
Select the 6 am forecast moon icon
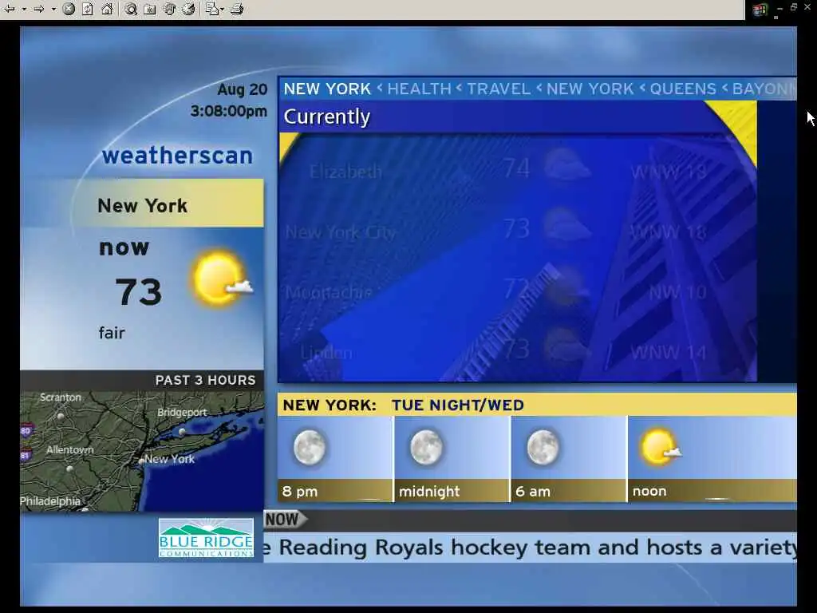543,447
